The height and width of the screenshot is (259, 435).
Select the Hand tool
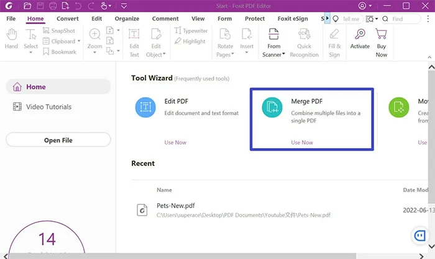[11, 38]
